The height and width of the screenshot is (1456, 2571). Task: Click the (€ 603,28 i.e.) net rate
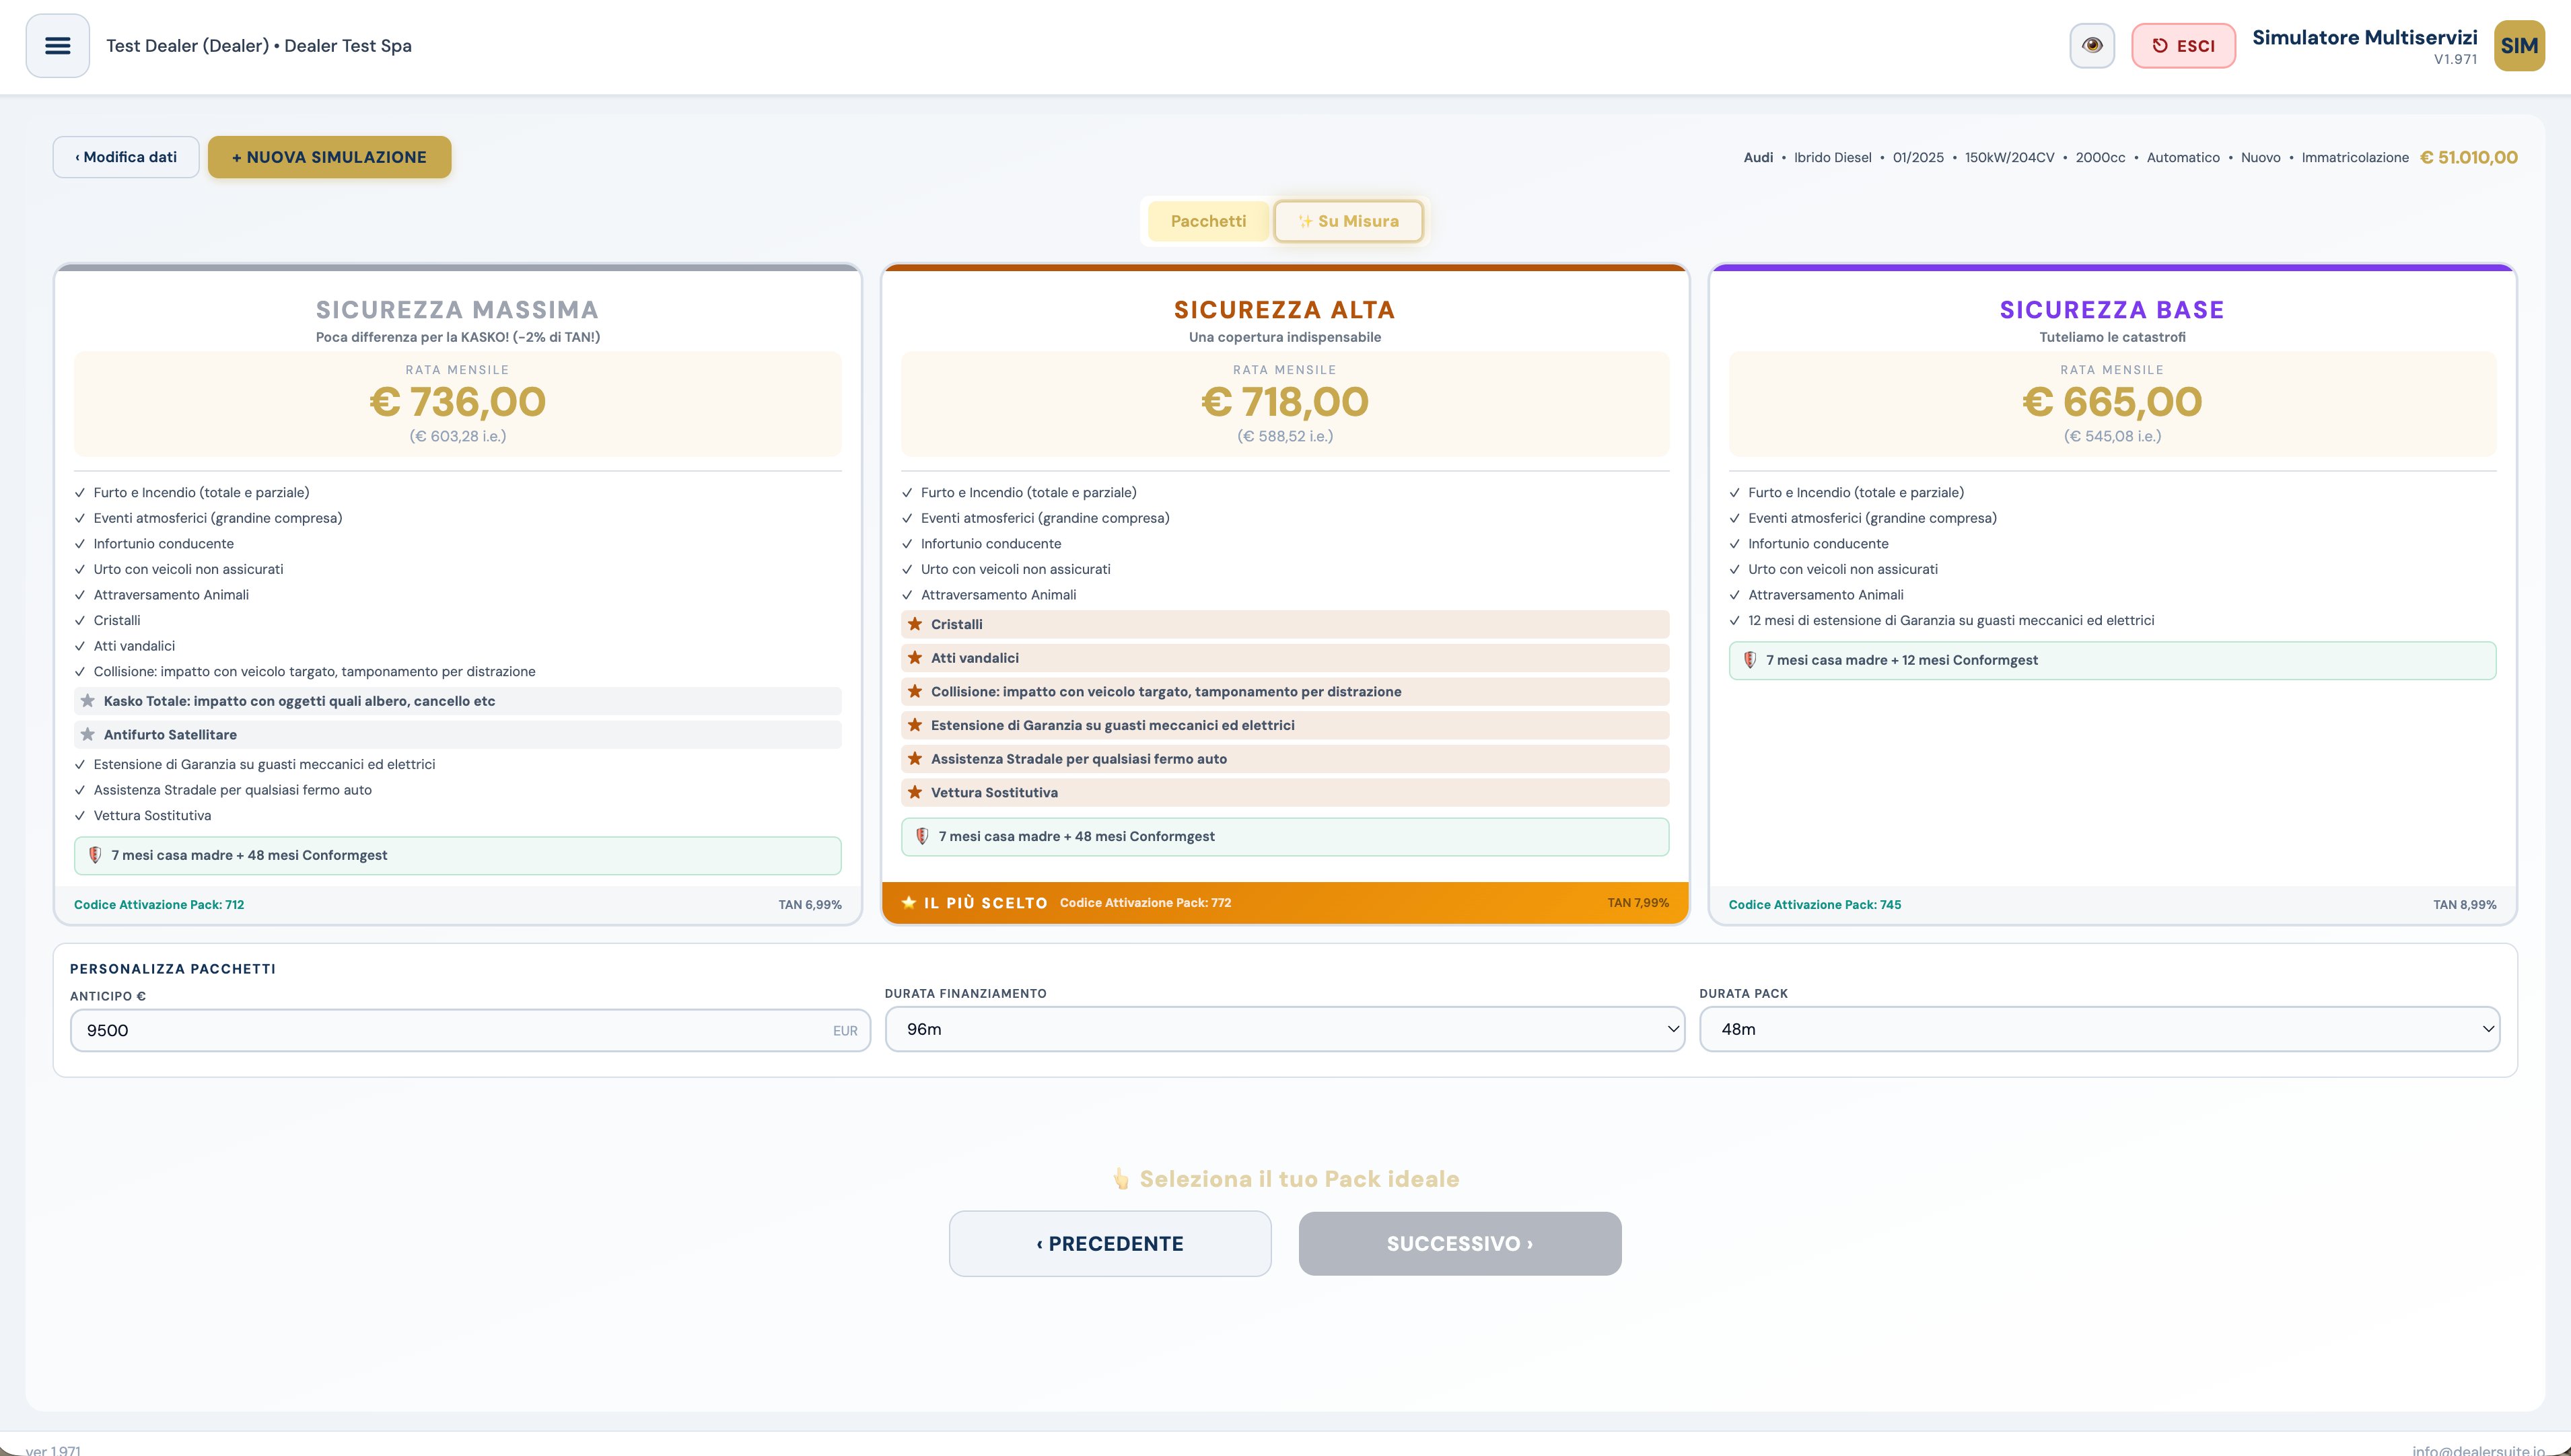457,436
